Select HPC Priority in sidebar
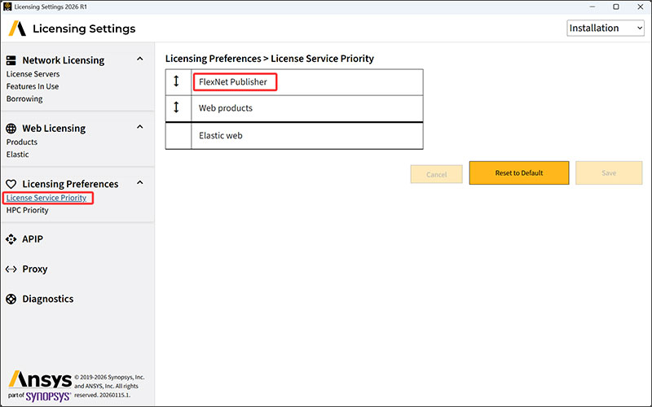This screenshot has height=407, width=652. (x=28, y=210)
